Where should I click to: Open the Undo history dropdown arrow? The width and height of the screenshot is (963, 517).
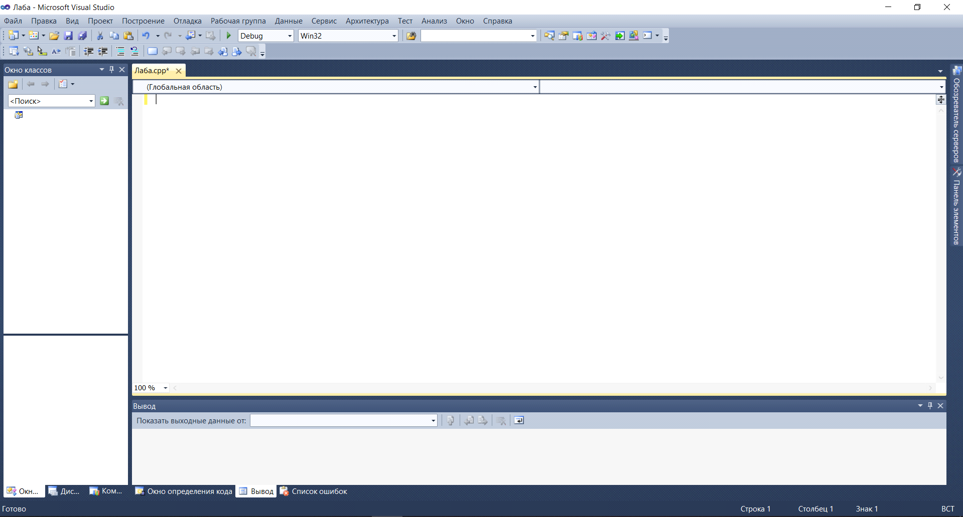point(158,36)
